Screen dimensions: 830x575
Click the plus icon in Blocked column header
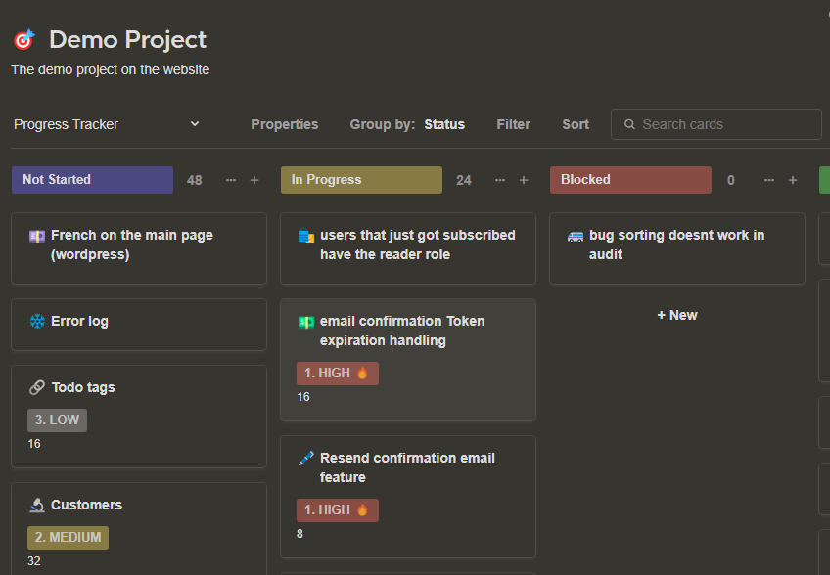(793, 180)
